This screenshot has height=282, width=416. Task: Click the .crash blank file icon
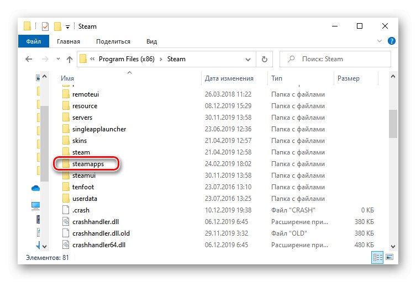coord(66,210)
